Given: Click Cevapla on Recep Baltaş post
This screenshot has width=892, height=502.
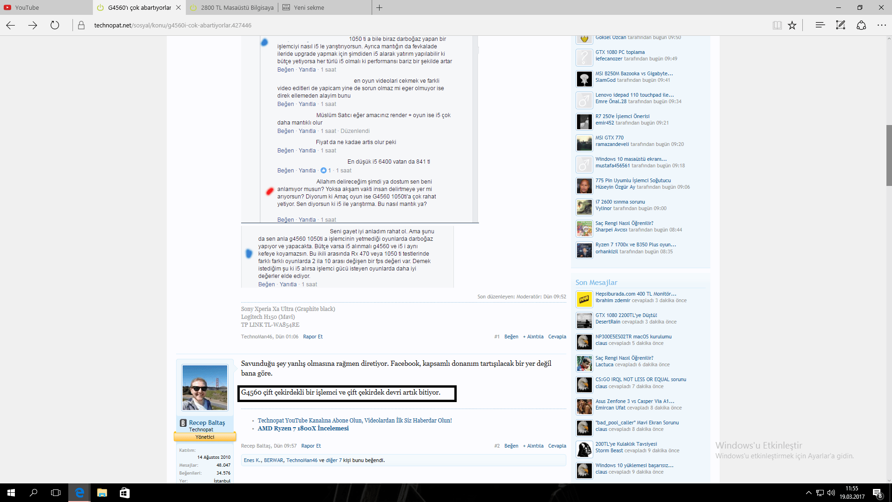Looking at the screenshot, I should pos(557,446).
